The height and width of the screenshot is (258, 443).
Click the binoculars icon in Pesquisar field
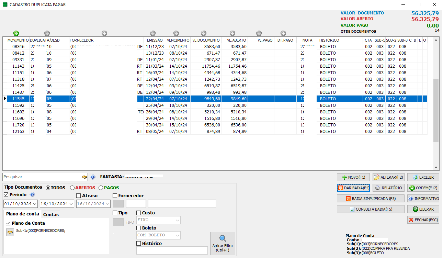click(84, 177)
